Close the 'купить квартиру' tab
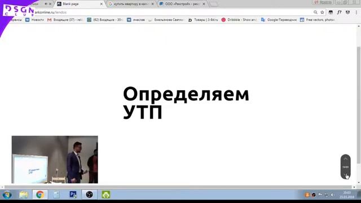 coord(152,4)
